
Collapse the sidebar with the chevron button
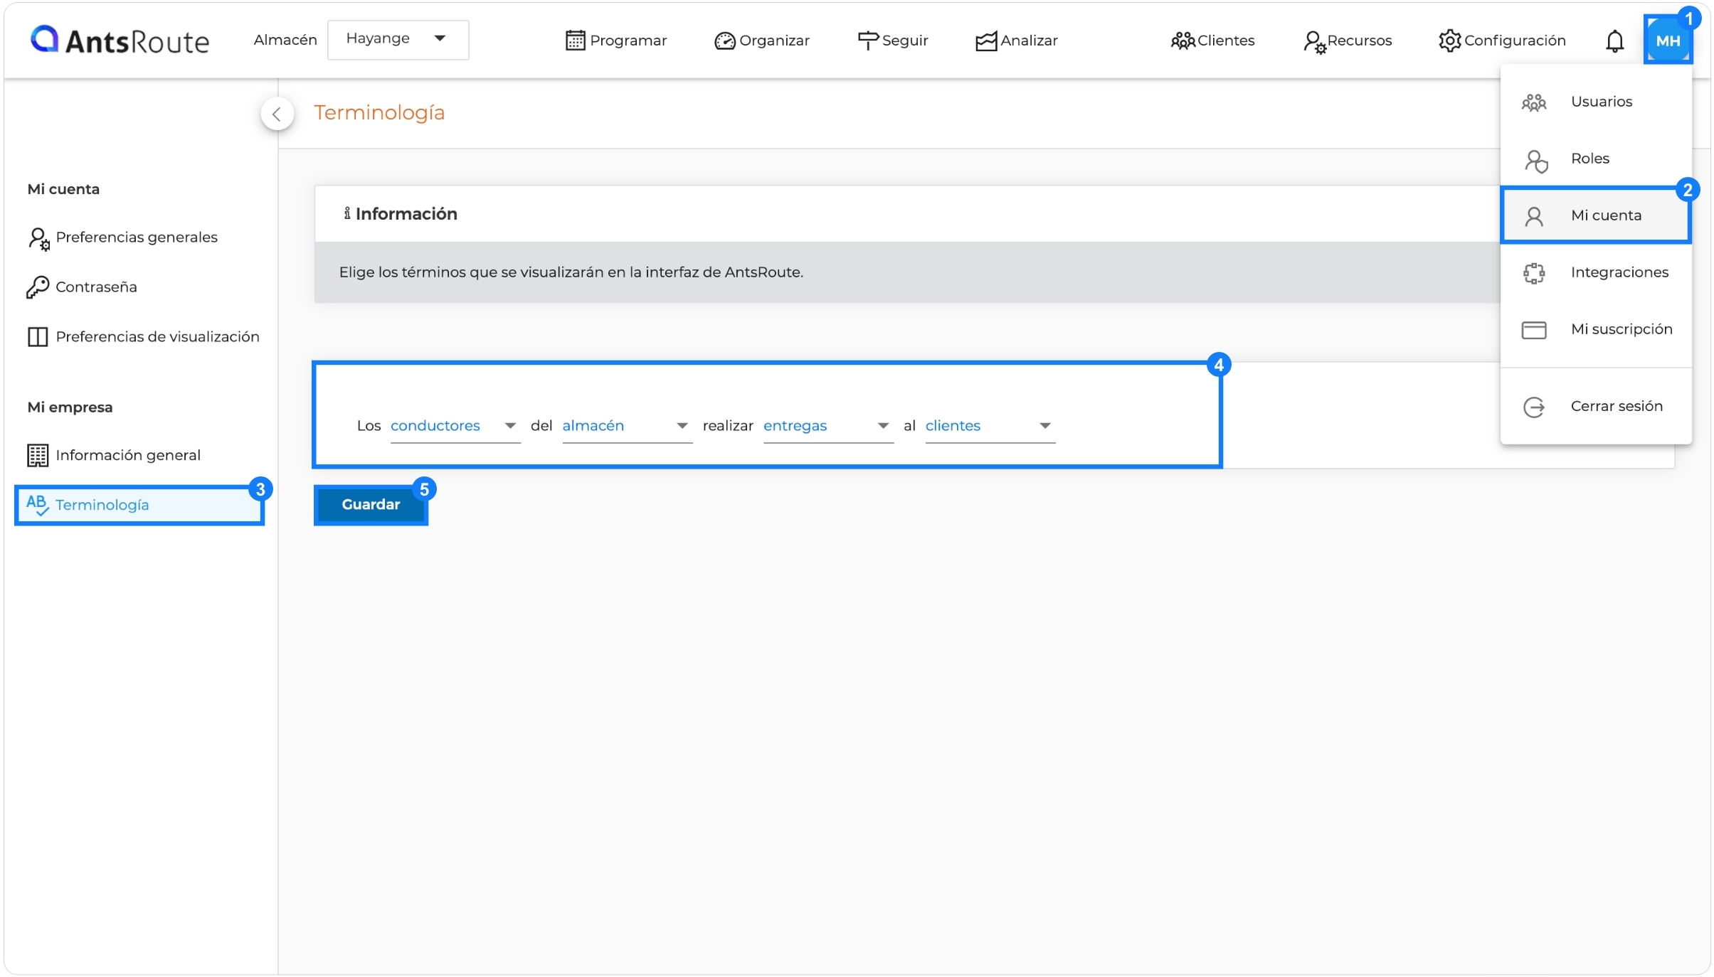click(277, 114)
